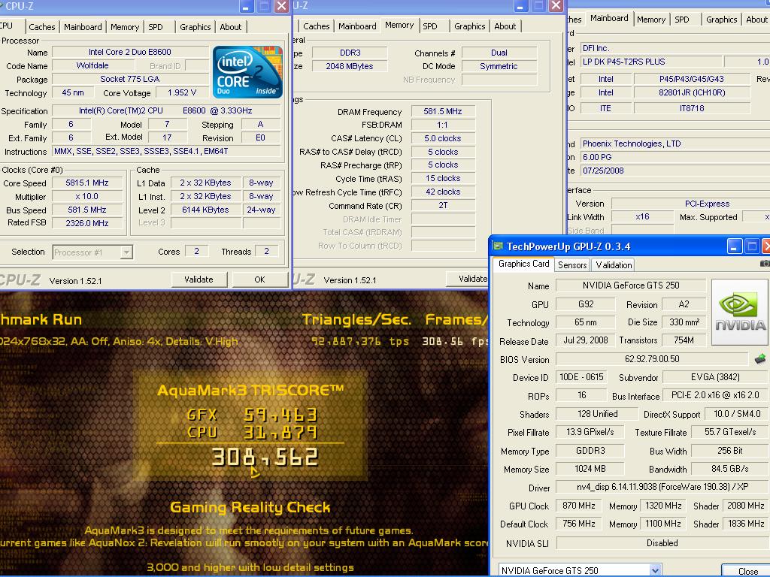Screen dimensions: 770x577
Task: Click the Core Speed 5815.1 MHz value
Action: [87, 183]
